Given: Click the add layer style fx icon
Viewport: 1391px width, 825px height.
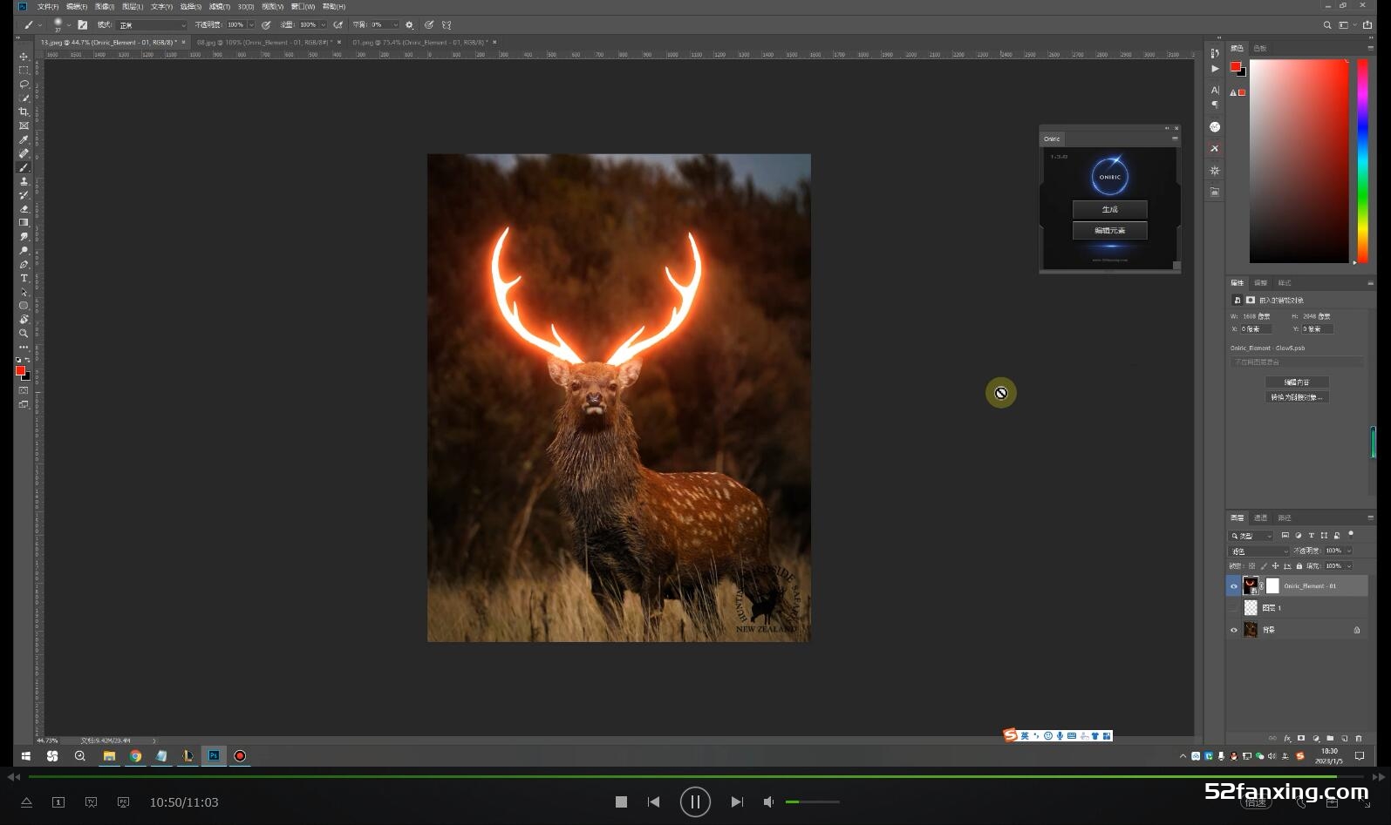Looking at the screenshot, I should (x=1287, y=738).
